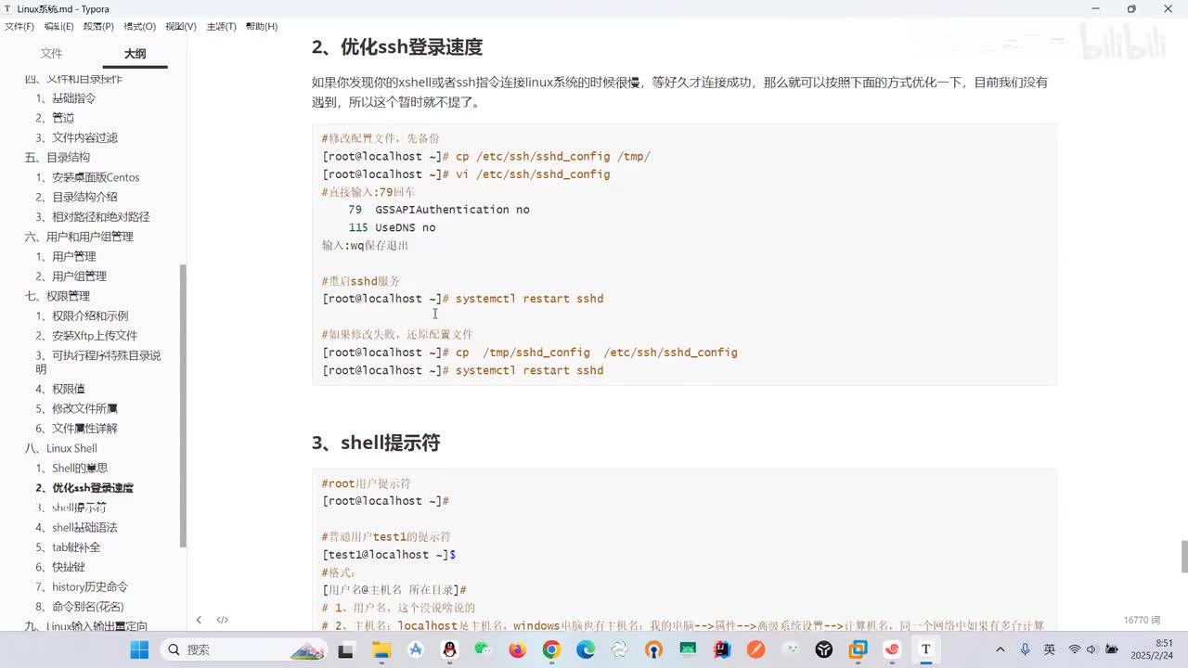Switch input method with 英 indicator
Viewport: 1188px width, 668px height.
point(1049,649)
